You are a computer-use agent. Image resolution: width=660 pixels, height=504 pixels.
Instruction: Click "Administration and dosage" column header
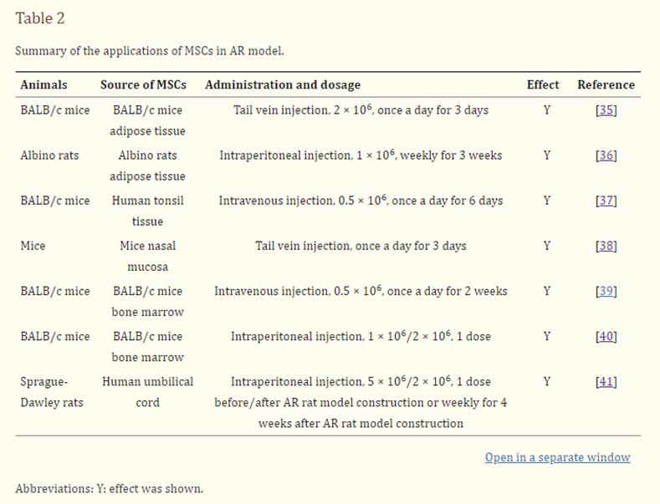[283, 84]
